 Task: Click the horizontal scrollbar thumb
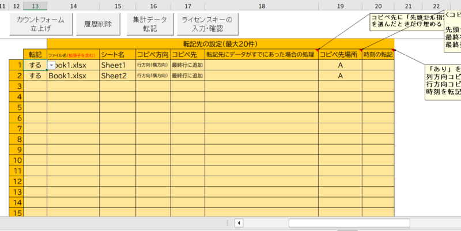349,223
